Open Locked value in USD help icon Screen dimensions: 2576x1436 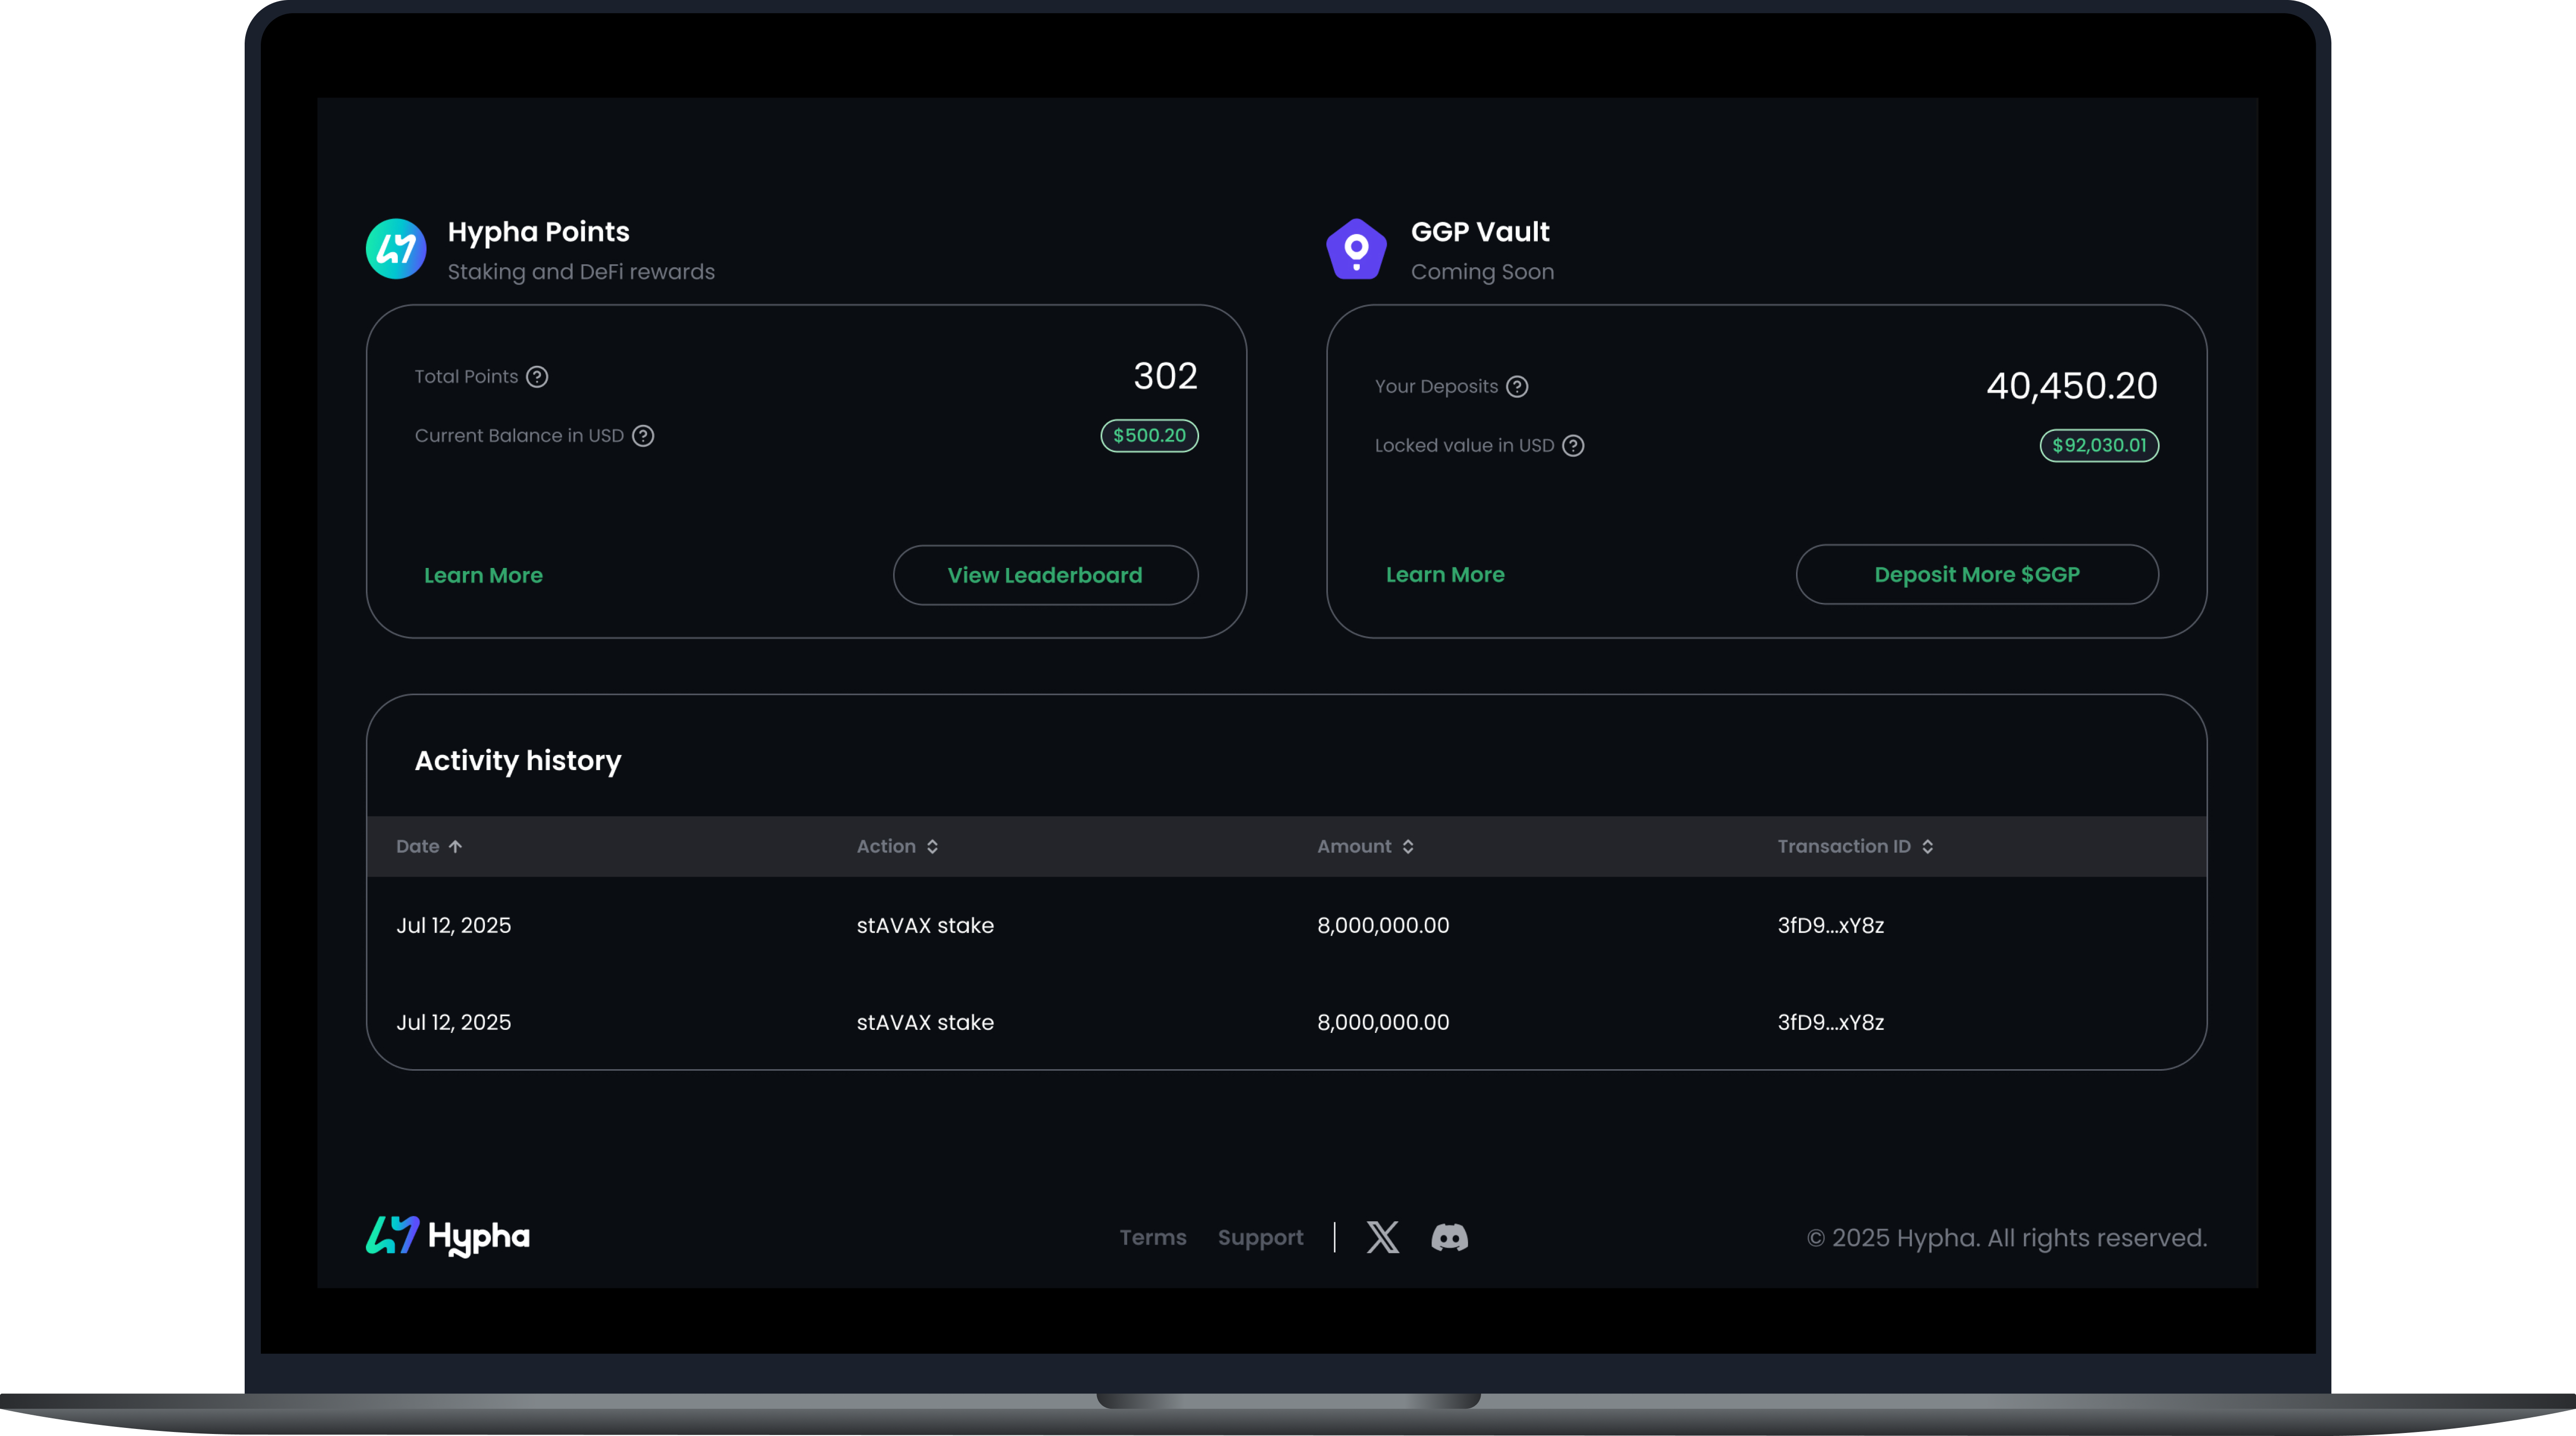pos(1573,446)
